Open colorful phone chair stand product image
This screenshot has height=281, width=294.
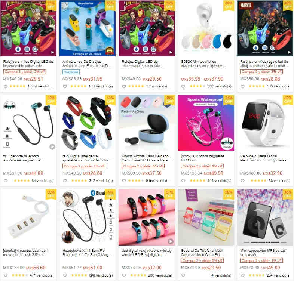206,217
